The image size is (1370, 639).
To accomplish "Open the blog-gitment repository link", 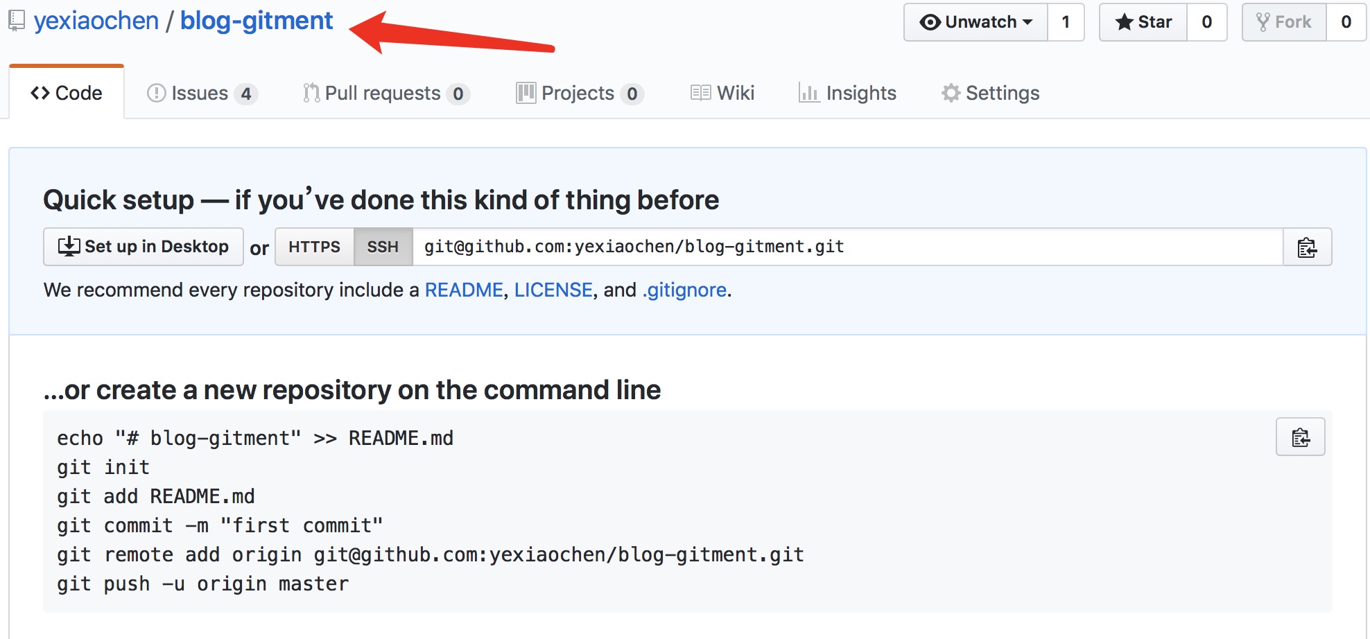I will [x=257, y=21].
